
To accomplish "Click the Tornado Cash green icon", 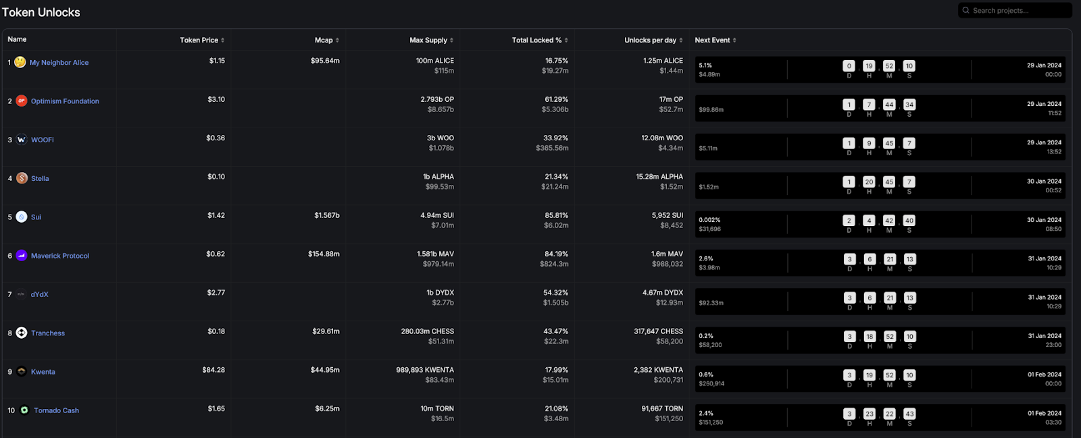I will (x=24, y=410).
